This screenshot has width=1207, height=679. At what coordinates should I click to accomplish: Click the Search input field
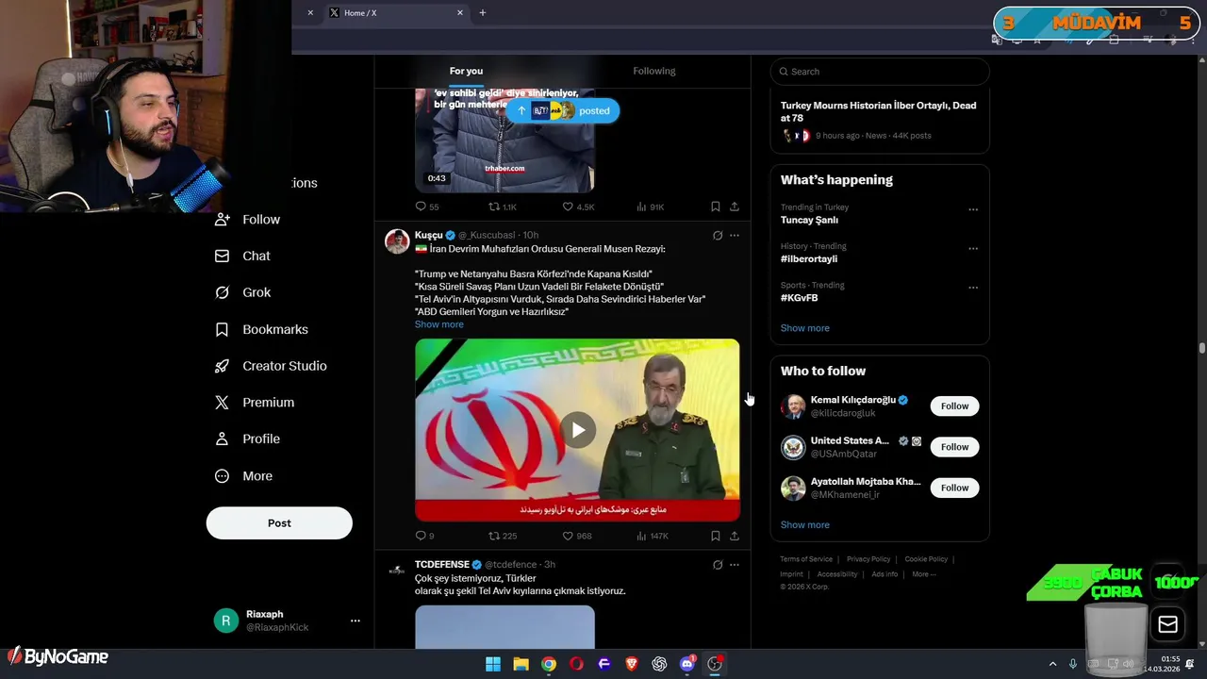880,72
